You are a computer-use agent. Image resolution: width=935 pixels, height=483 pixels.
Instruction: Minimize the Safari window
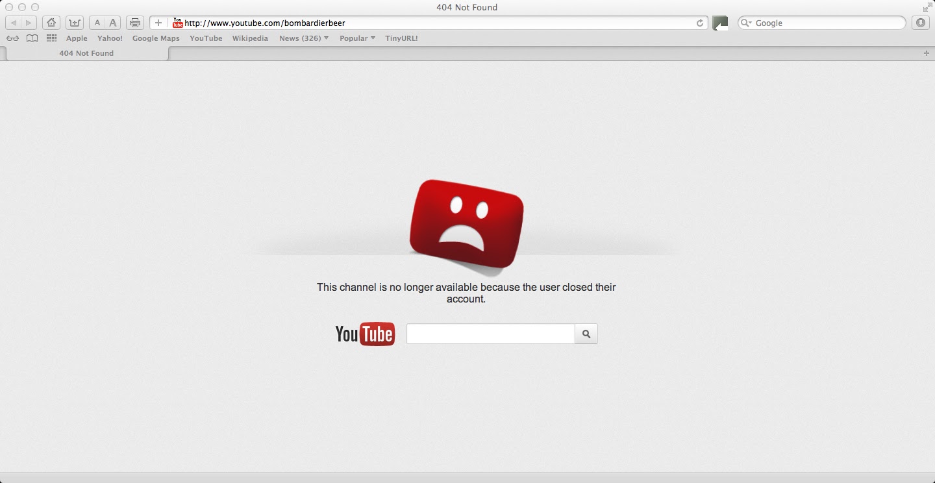(x=22, y=7)
